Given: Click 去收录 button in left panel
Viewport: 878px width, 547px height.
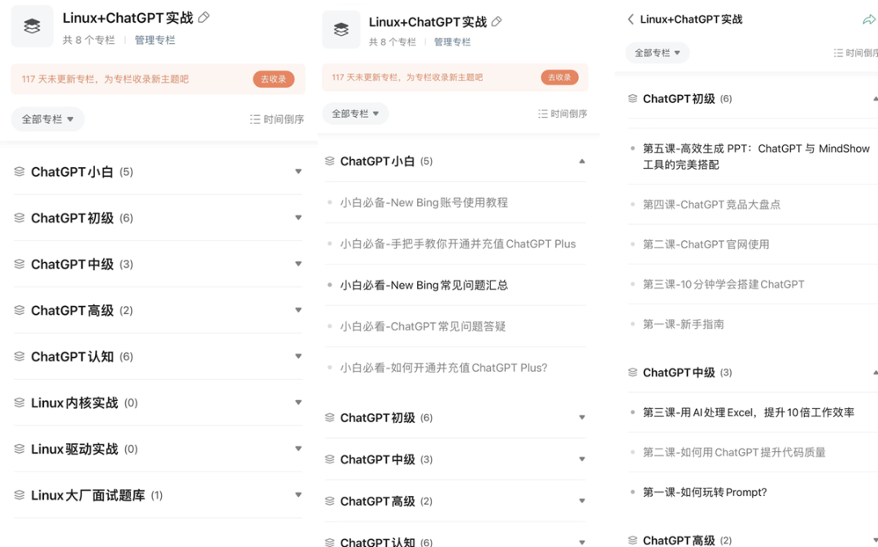Looking at the screenshot, I should click(273, 79).
